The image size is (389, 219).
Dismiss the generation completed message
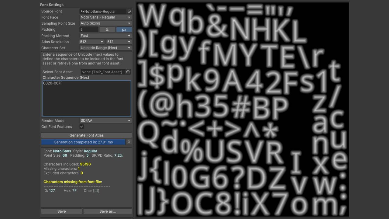(x=129, y=142)
